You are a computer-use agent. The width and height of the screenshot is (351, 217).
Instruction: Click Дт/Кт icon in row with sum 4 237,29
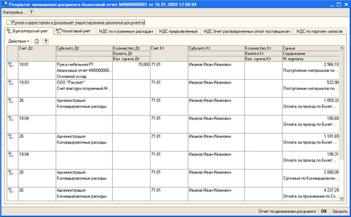pos(10,190)
